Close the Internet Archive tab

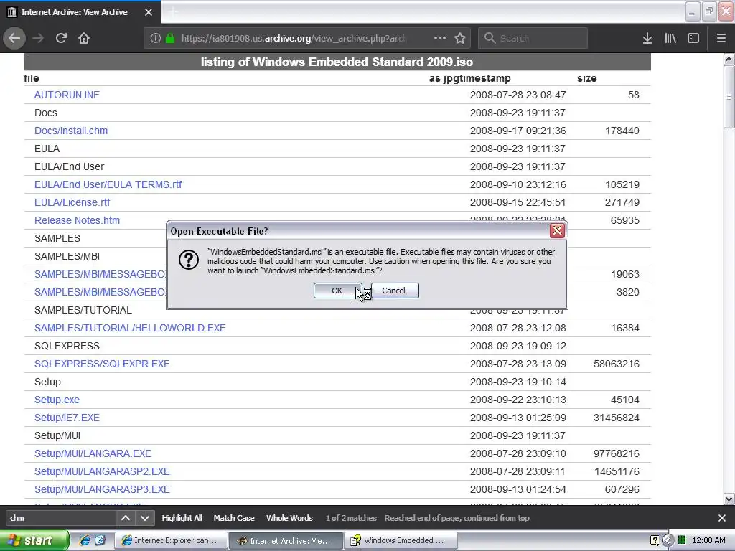(x=148, y=12)
